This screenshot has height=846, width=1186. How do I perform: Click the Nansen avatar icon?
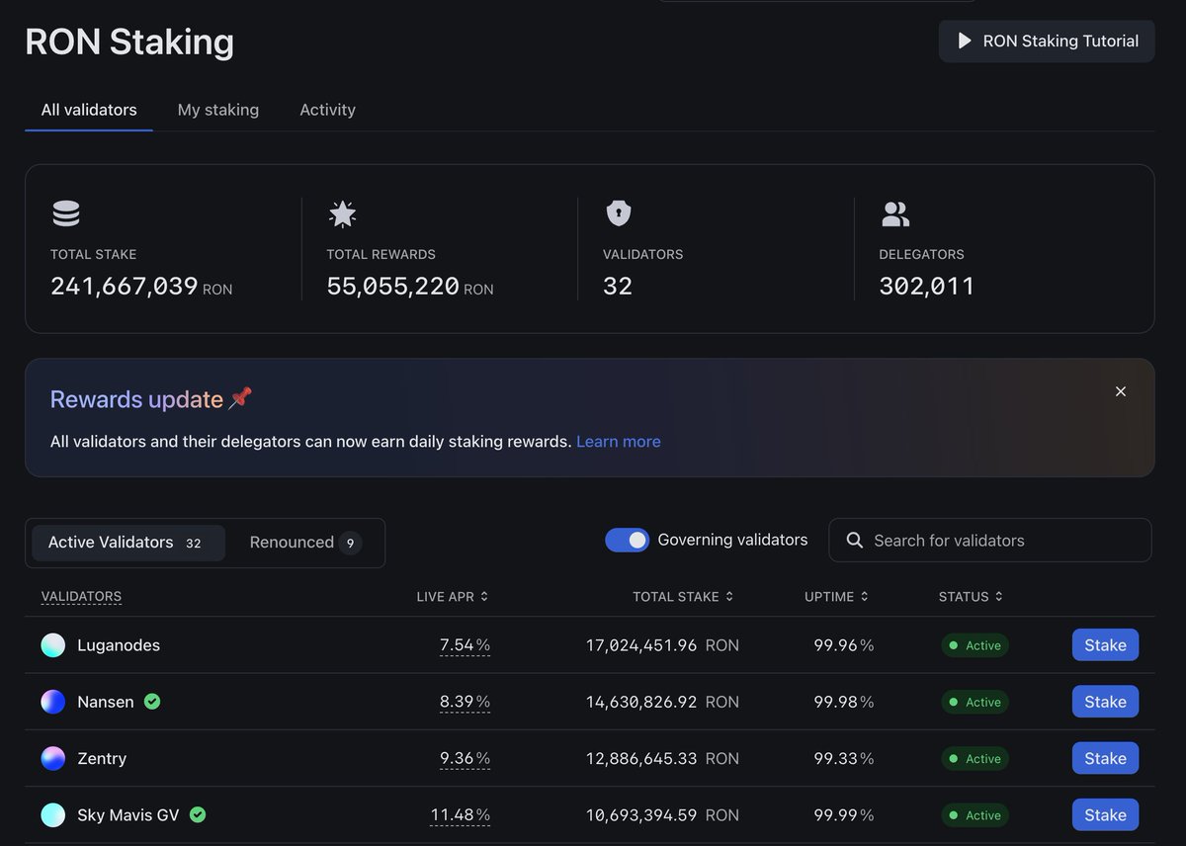click(x=52, y=702)
